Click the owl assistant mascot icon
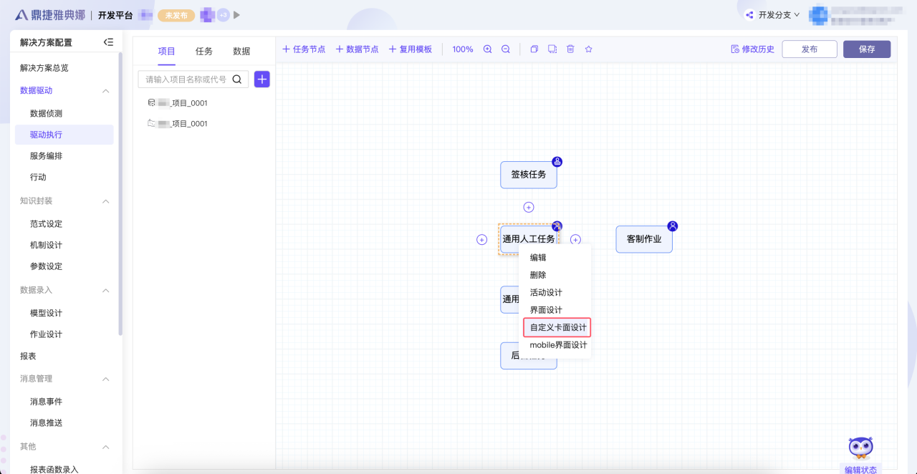Viewport: 917px width, 474px height. [x=860, y=448]
